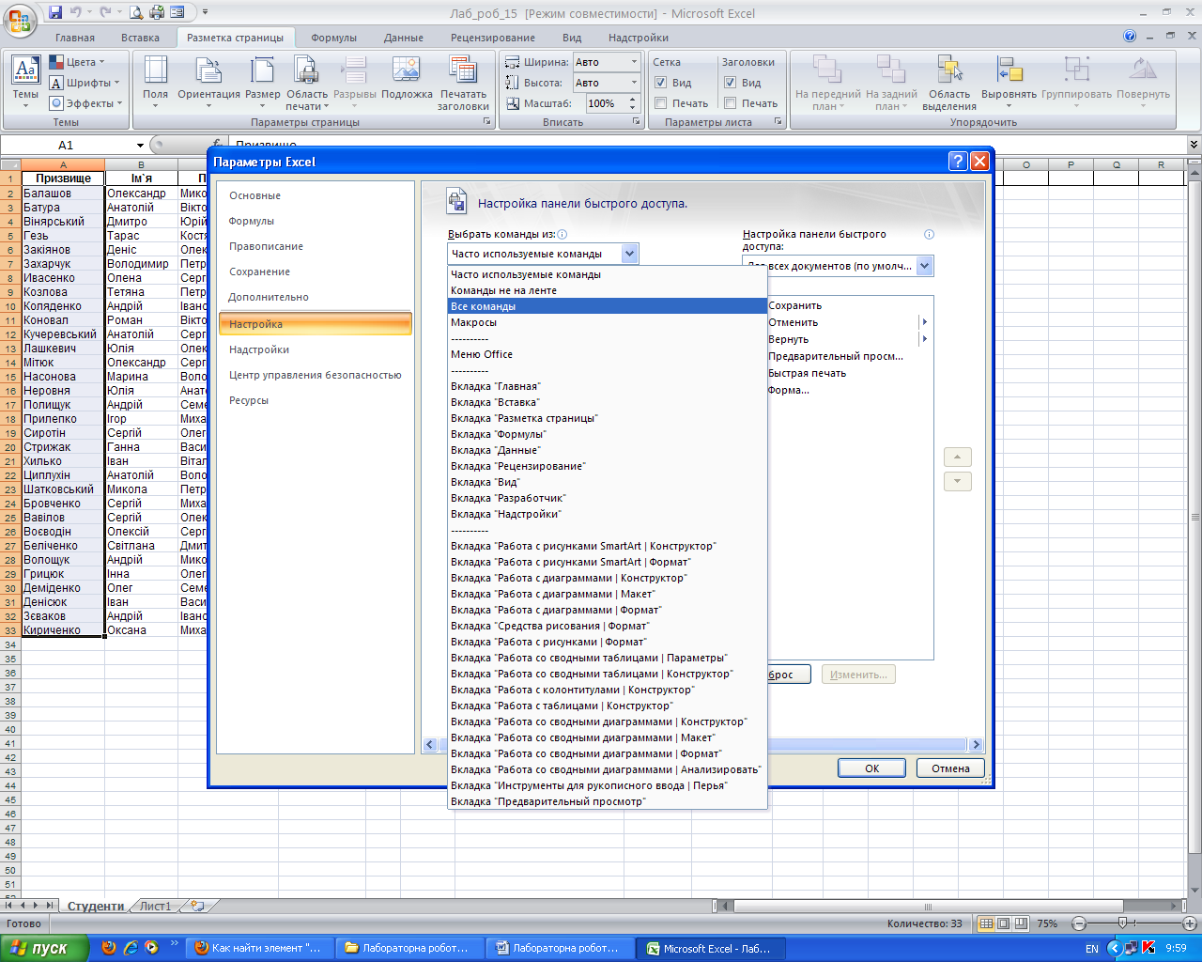Open Customize Quick Access Toolbar arrow
Viewport: 1202px width, 962px height.
(x=206, y=13)
